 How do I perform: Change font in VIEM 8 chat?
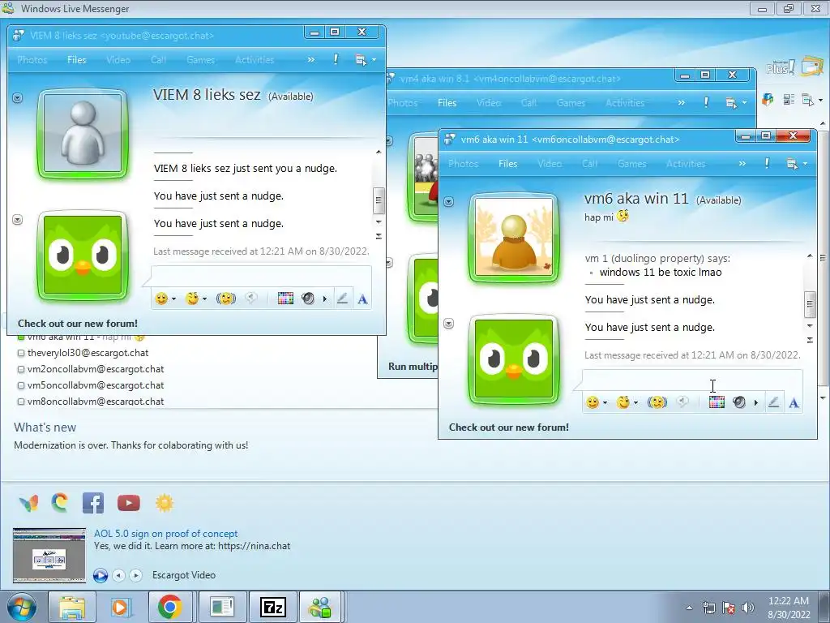coord(362,299)
